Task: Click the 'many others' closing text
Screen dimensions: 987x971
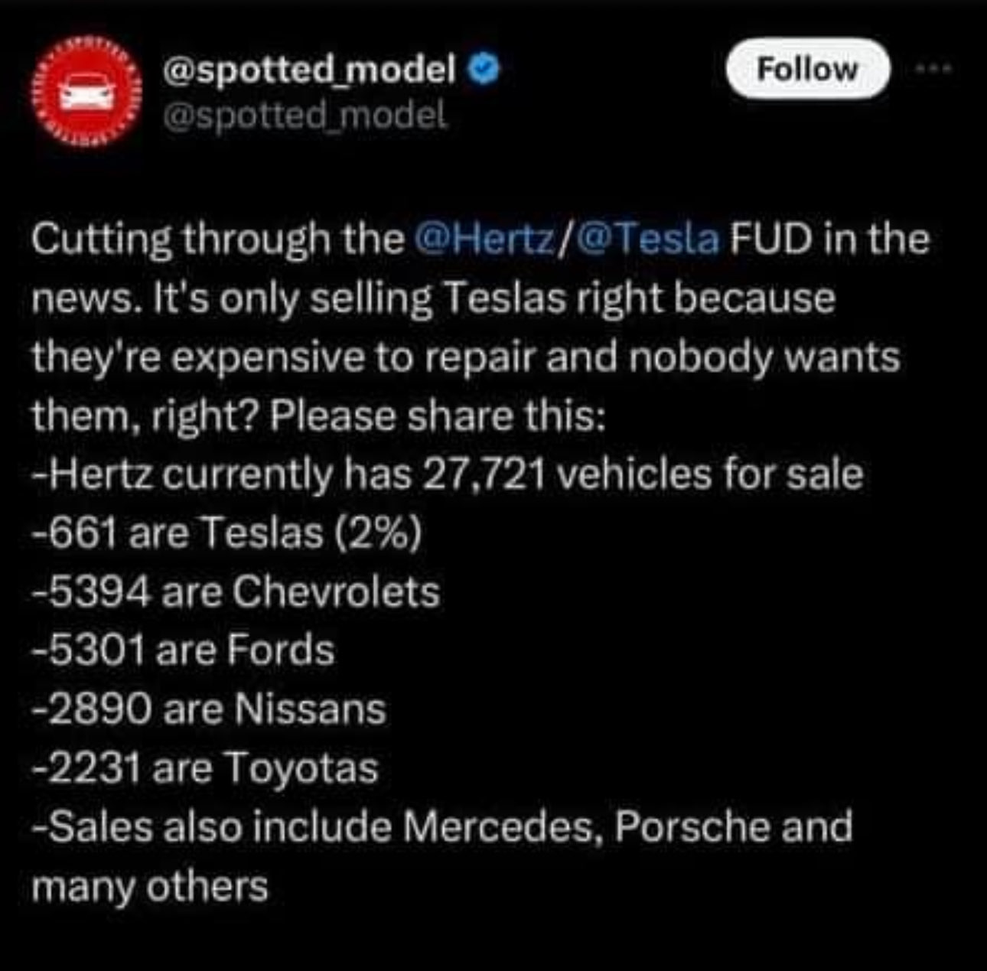Action: [150, 886]
